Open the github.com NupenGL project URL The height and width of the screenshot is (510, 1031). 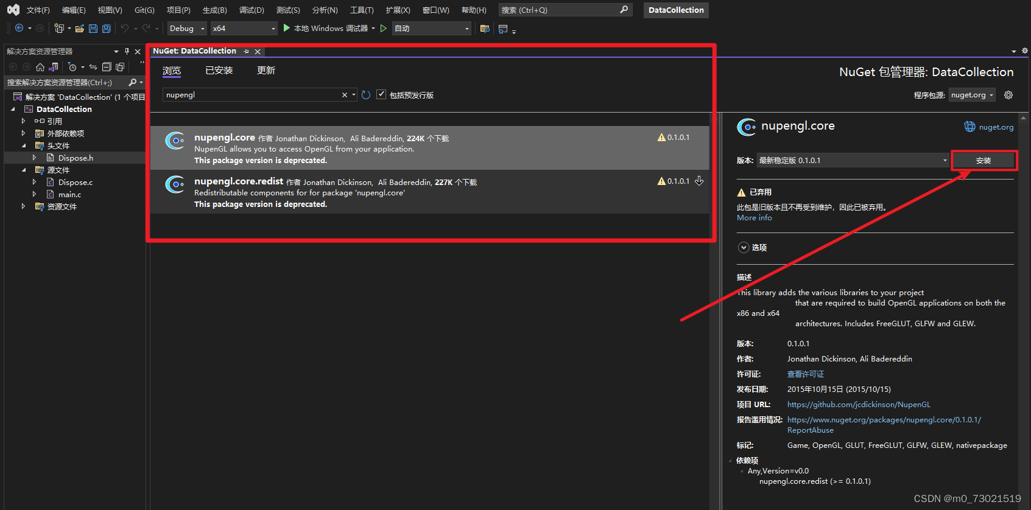[x=859, y=405]
